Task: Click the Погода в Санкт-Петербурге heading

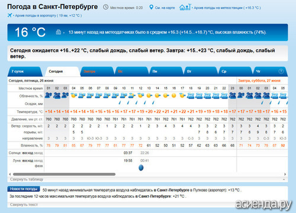Action: (x=53, y=6)
